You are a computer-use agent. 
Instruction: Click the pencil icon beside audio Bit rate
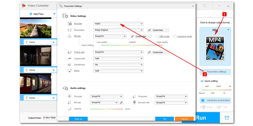[x=121, y=103]
